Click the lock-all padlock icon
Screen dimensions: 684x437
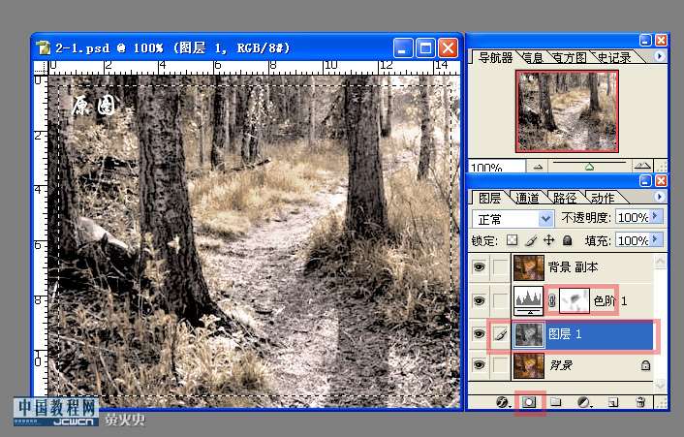point(567,240)
